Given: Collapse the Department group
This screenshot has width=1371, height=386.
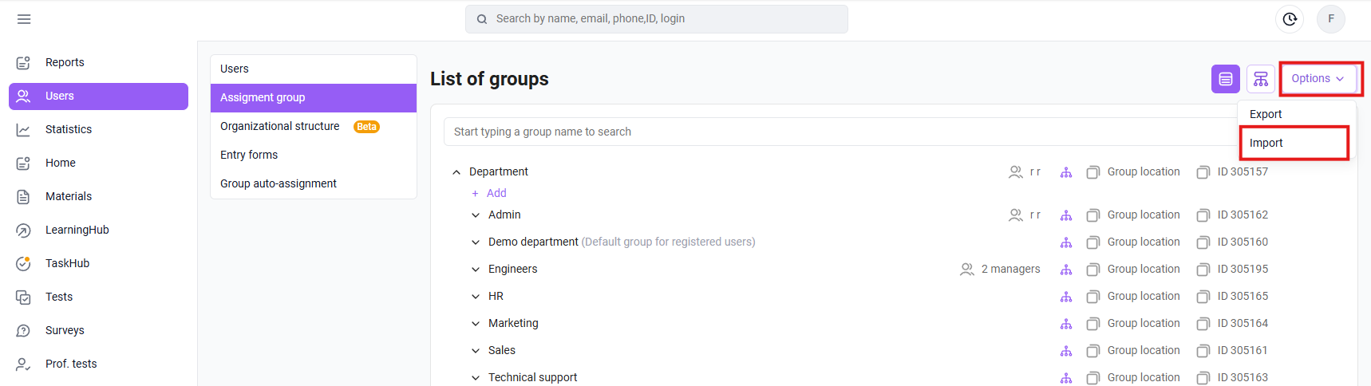Looking at the screenshot, I should pyautogui.click(x=456, y=172).
